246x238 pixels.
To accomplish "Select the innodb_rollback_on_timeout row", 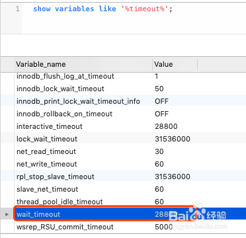I will [x=124, y=114].
